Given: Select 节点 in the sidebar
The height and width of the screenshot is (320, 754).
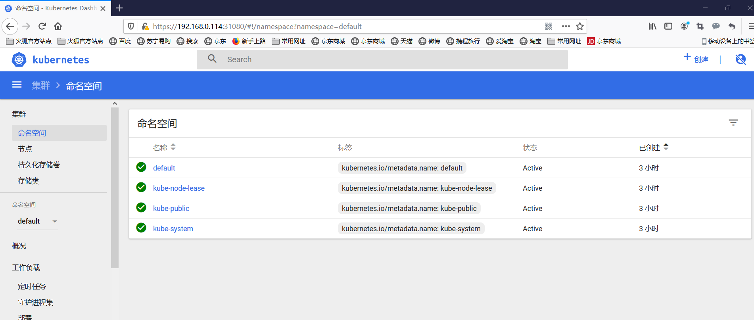Looking at the screenshot, I should [25, 149].
